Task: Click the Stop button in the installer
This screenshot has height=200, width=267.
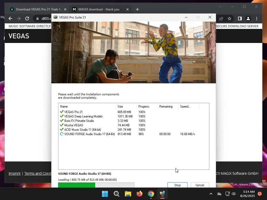Action: point(177,185)
